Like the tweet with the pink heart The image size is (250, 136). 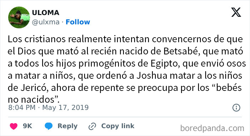click(x=14, y=126)
